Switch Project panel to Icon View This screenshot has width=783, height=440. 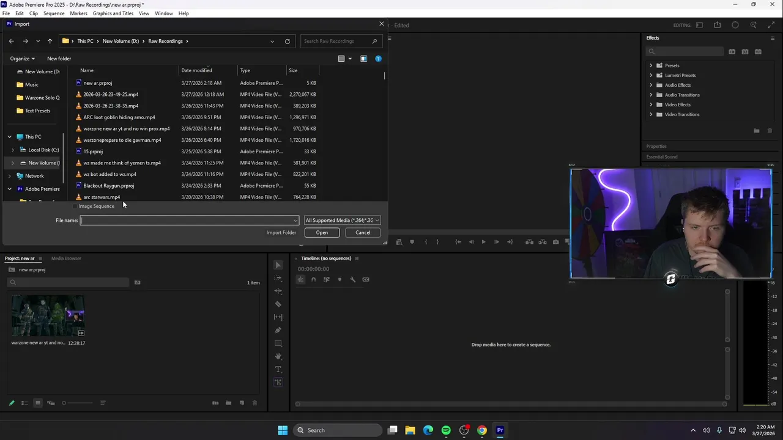(x=37, y=403)
